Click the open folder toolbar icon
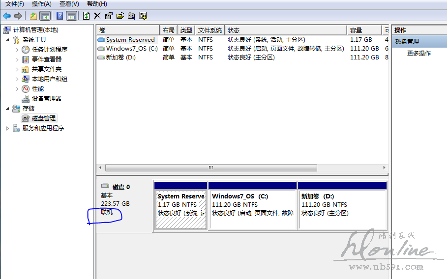The height and width of the screenshot is (279, 447). (120, 16)
